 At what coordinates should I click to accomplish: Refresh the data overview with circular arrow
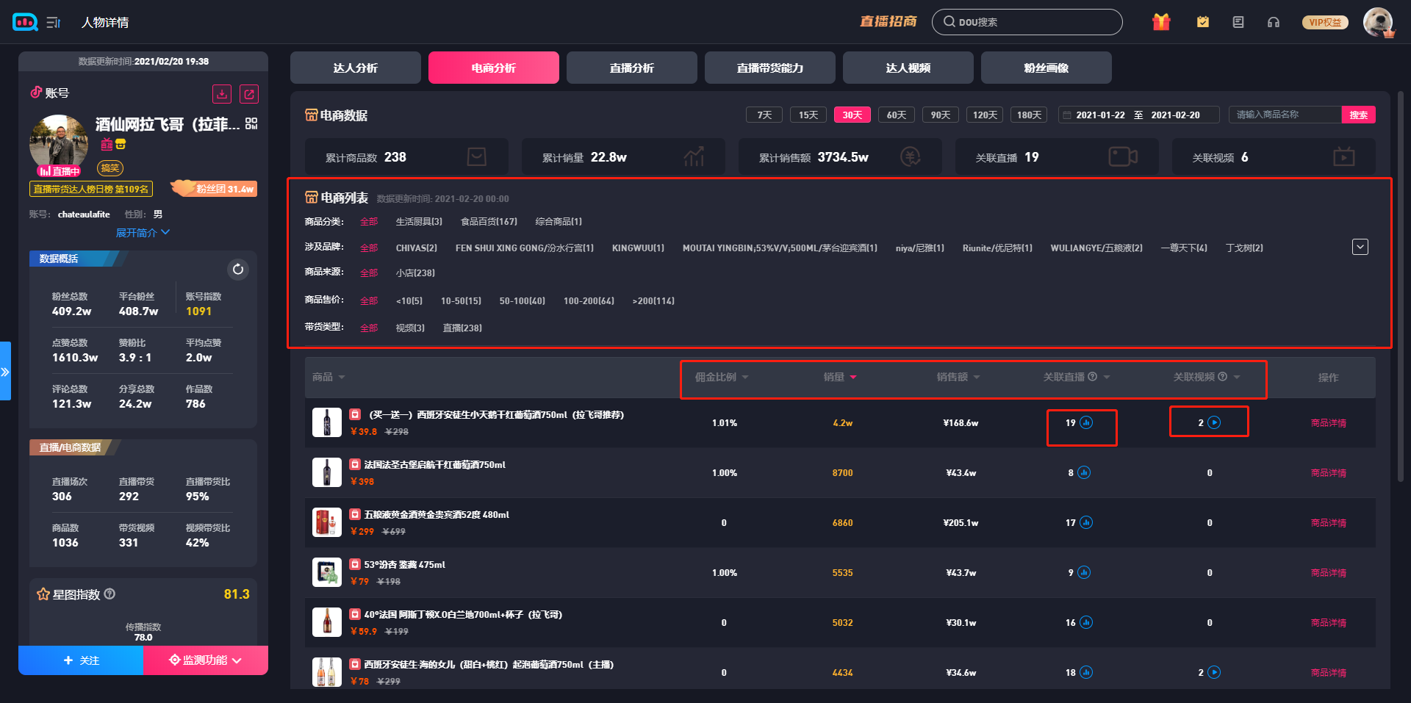click(238, 270)
